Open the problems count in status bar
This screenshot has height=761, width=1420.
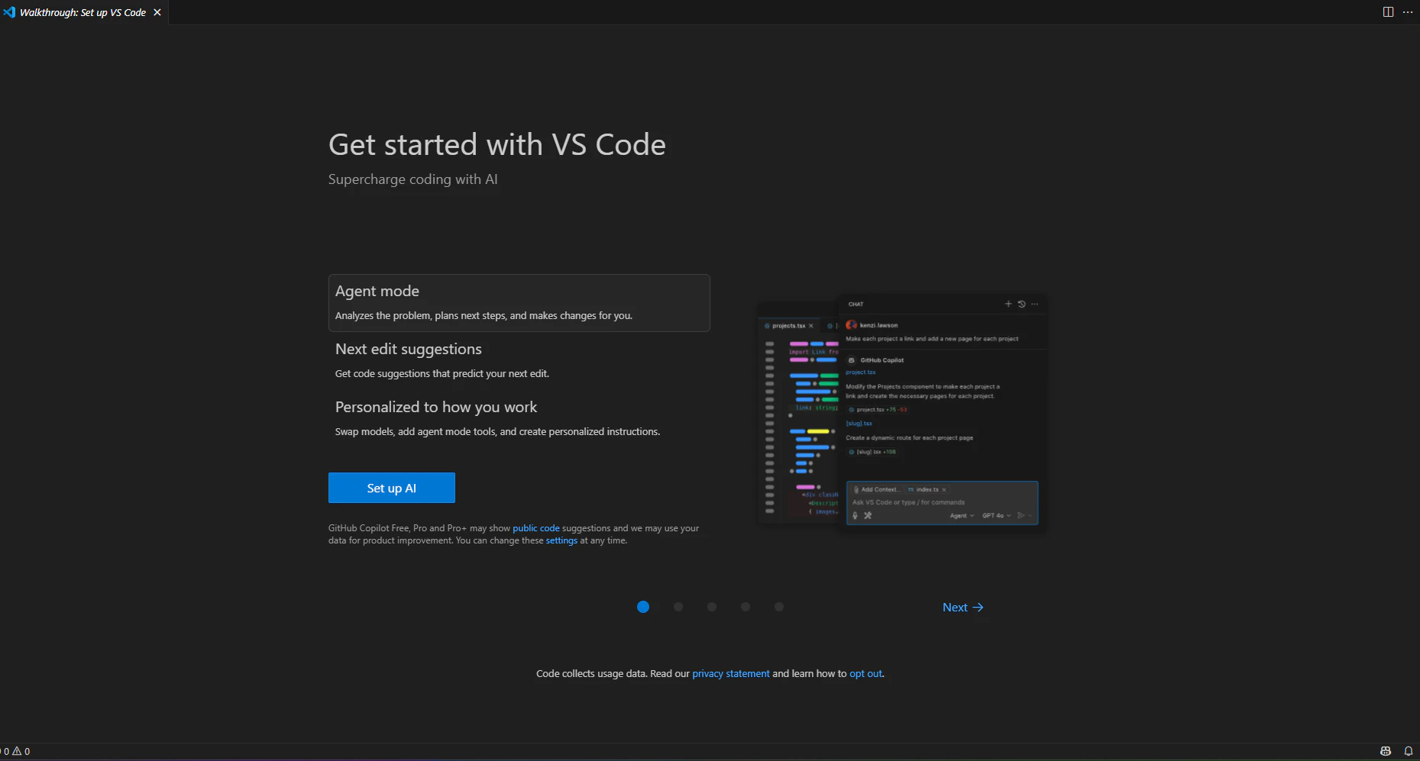click(x=16, y=751)
